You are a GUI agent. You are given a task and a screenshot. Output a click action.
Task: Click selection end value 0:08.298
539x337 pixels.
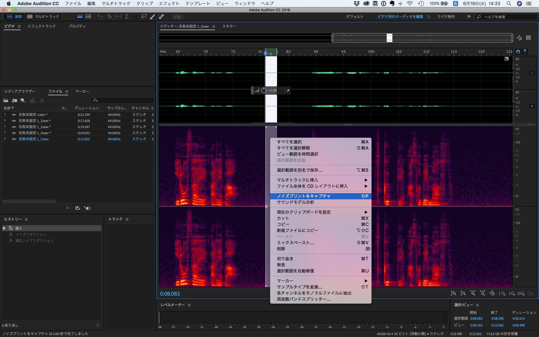point(497,318)
